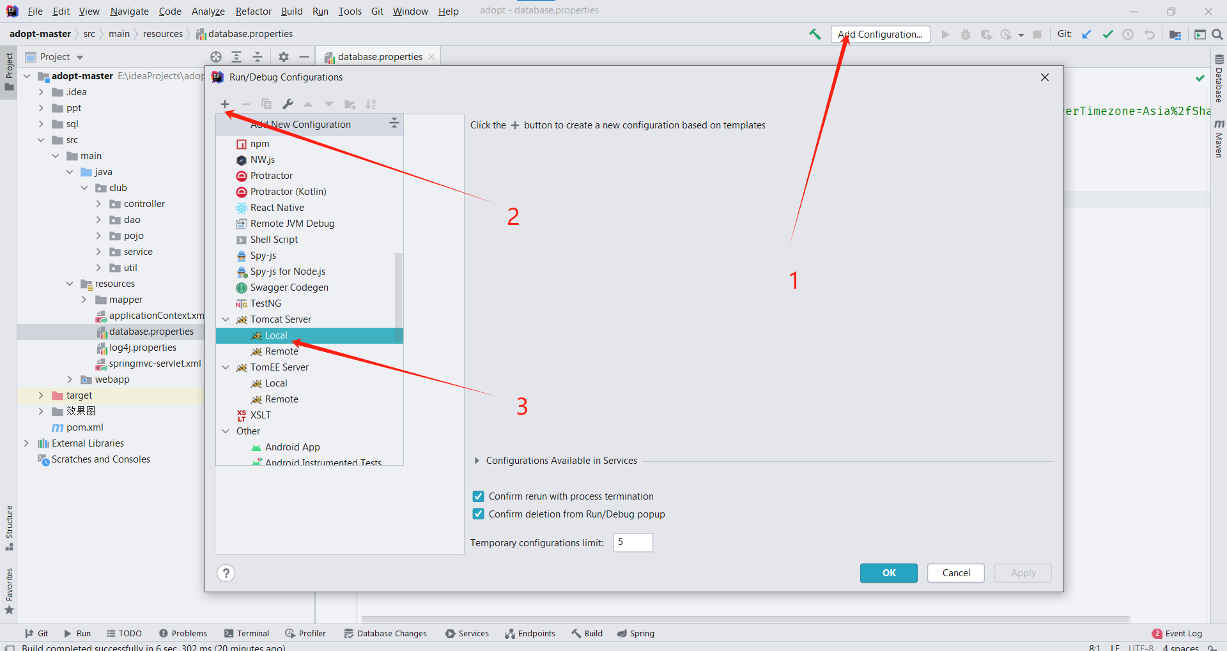Screen dimensions: 1227x651
Task: Click the Remove Configuration minus icon
Action: pyautogui.click(x=246, y=104)
